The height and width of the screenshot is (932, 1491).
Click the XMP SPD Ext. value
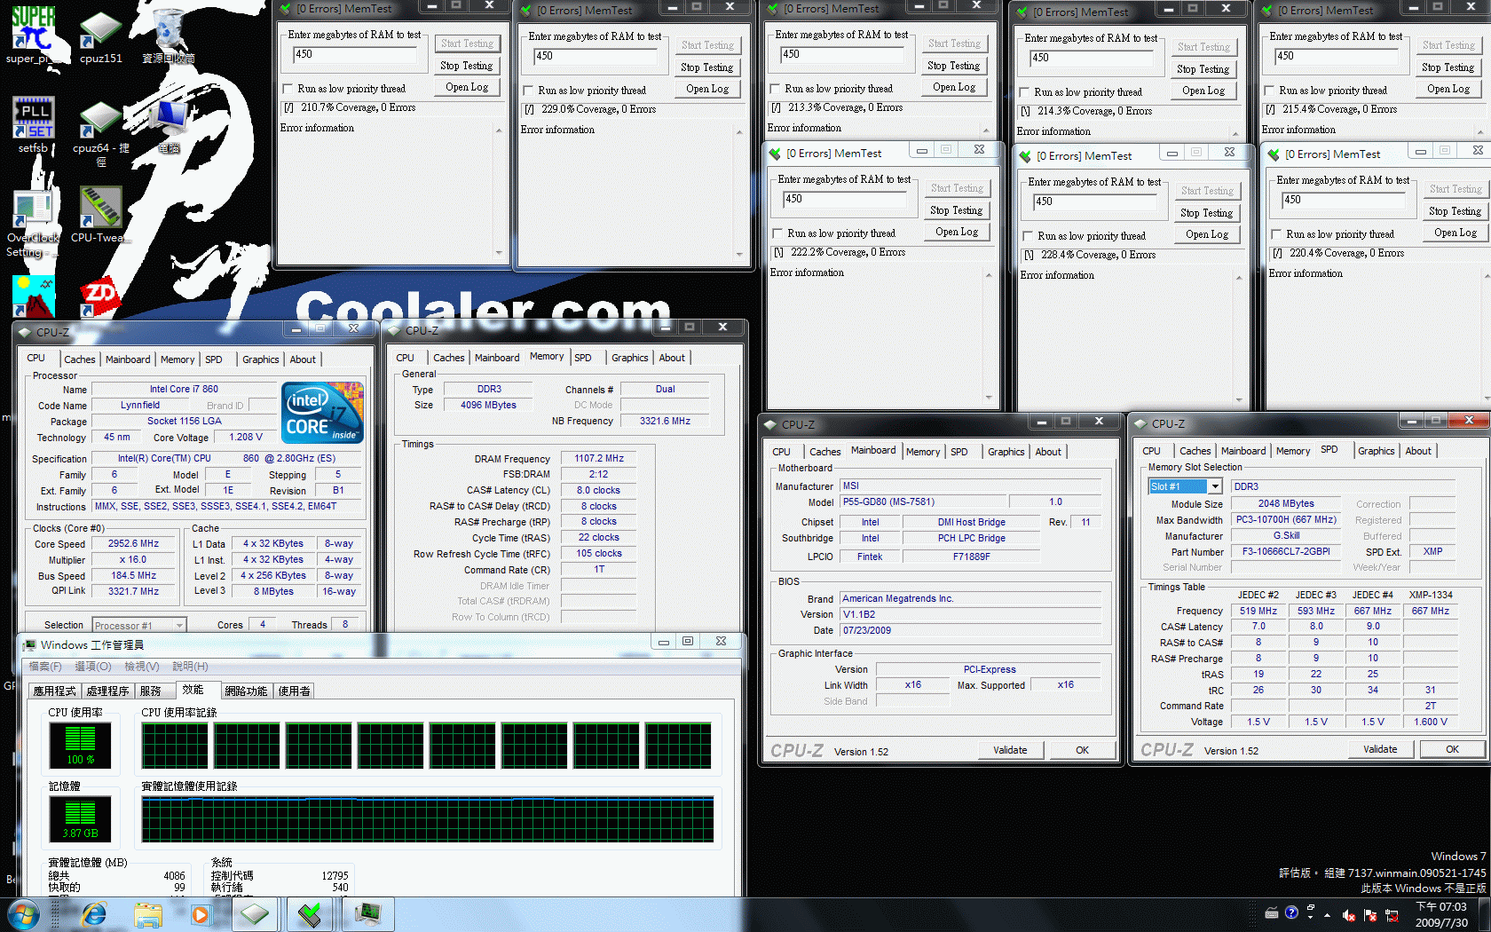pos(1433,551)
